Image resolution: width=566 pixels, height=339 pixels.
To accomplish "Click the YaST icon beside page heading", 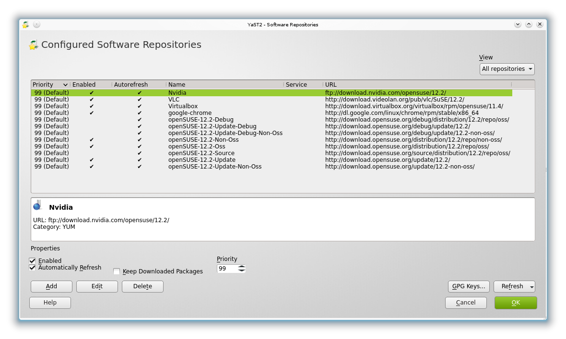I will 34,45.
